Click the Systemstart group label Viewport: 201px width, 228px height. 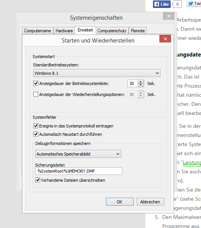[x=44, y=57]
